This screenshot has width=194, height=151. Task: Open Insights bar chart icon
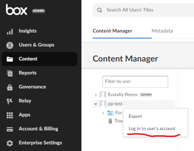[10, 31]
